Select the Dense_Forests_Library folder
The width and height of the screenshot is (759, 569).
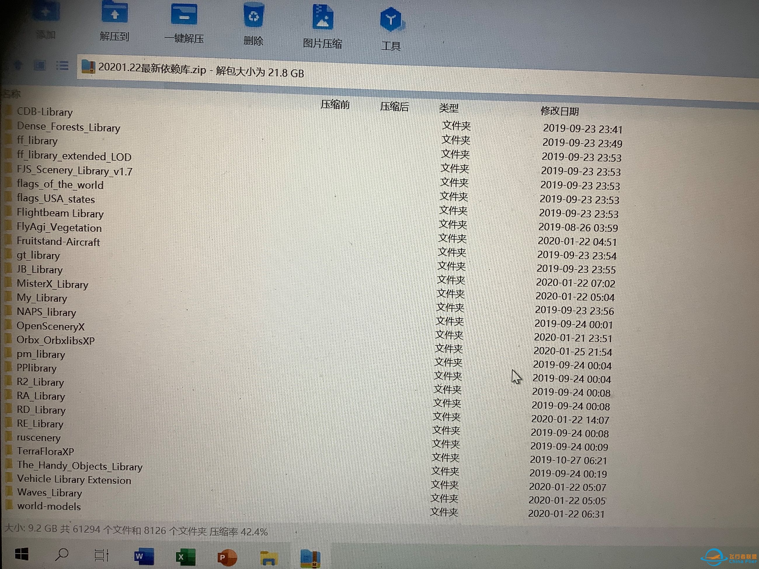point(69,127)
